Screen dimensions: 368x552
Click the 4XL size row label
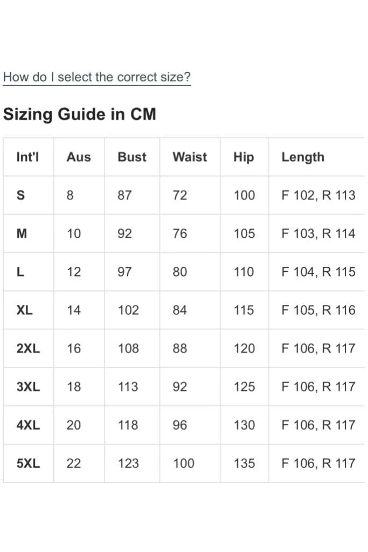pos(28,425)
